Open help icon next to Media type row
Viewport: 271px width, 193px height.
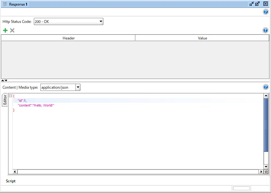point(265,87)
